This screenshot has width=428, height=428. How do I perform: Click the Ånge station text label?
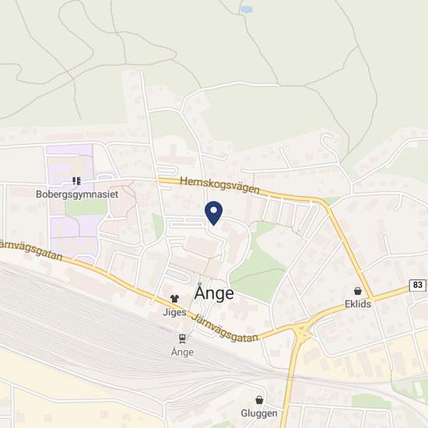click(x=182, y=352)
